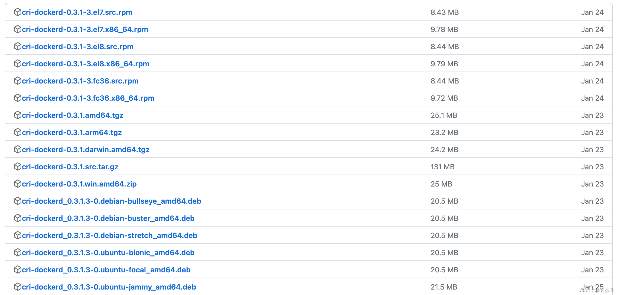Viewport: 618px width, 295px height.
Task: Click the 131 MB file size
Action: [442, 167]
